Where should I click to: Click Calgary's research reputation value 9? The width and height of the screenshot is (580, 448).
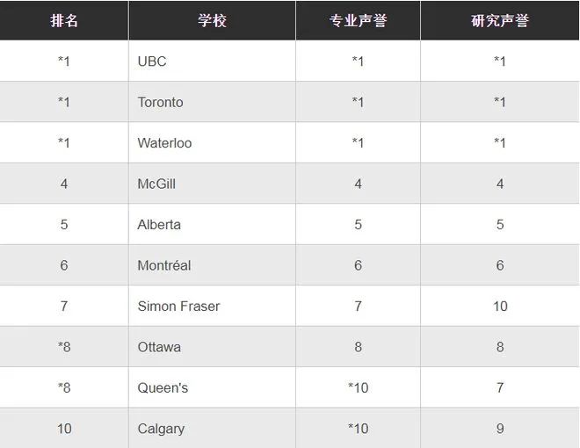[500, 429]
